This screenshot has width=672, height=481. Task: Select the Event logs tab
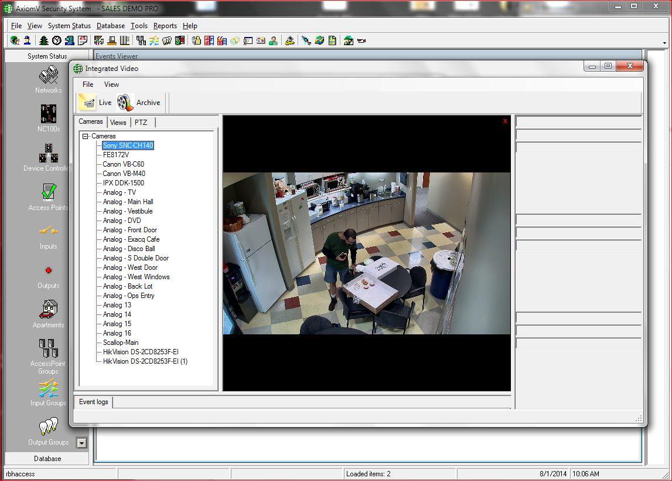coord(93,402)
